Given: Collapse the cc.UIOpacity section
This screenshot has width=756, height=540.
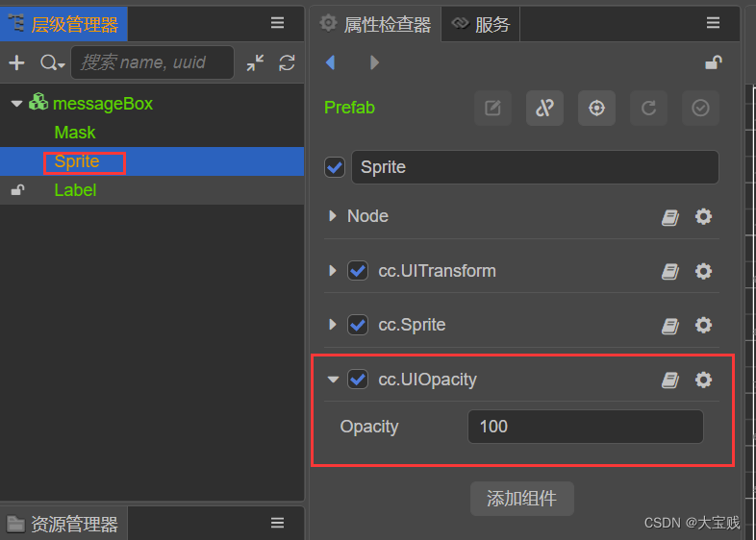Looking at the screenshot, I should click(x=333, y=380).
